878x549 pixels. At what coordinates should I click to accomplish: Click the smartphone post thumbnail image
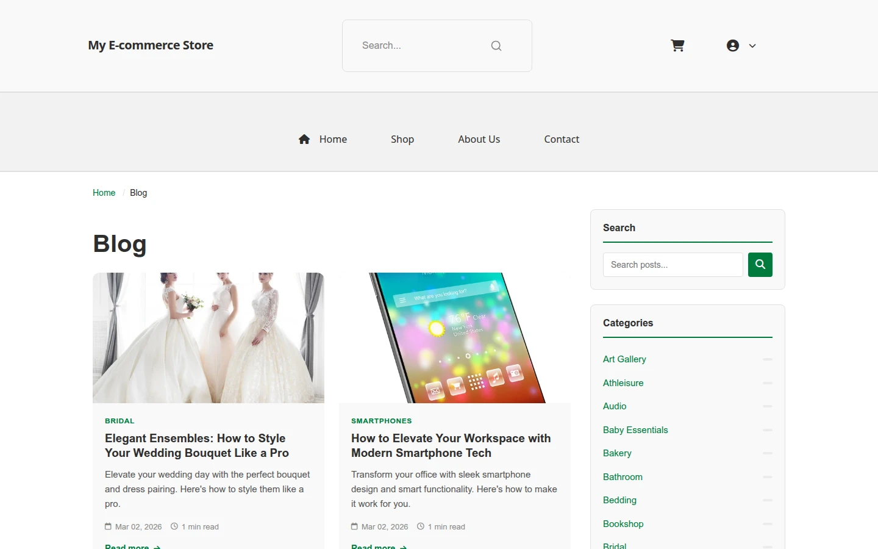455,338
